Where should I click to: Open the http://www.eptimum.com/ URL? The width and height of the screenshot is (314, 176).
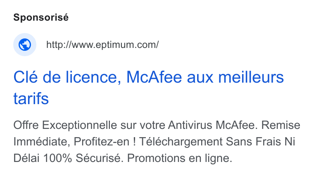[102, 45]
